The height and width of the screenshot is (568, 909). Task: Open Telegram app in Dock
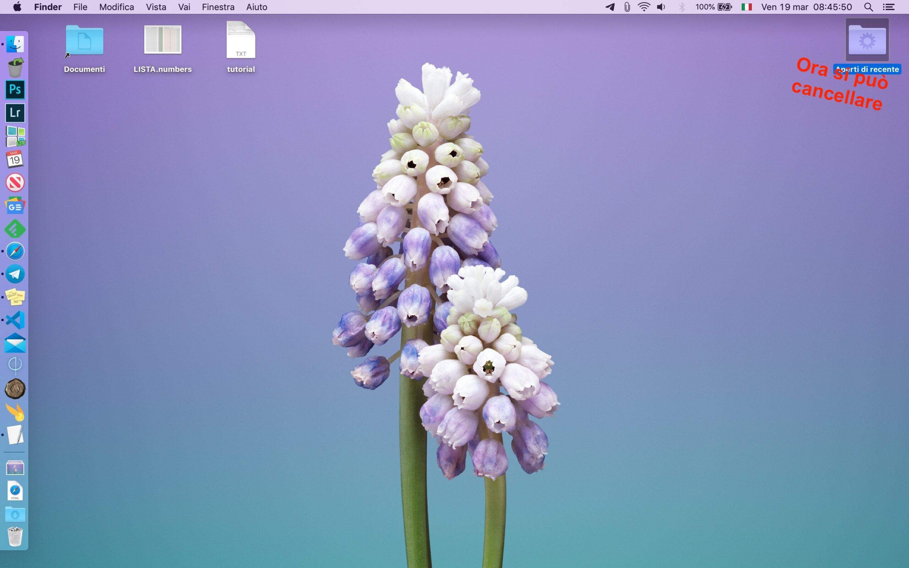(x=15, y=274)
